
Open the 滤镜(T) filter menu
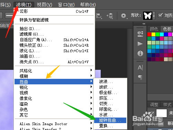click(x=24, y=5)
